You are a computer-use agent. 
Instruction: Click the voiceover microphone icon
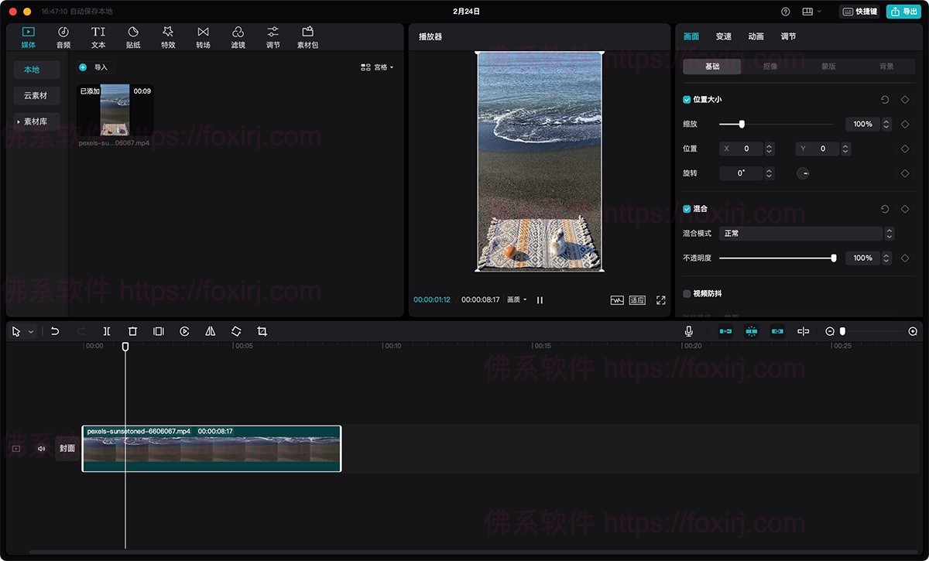pyautogui.click(x=689, y=331)
